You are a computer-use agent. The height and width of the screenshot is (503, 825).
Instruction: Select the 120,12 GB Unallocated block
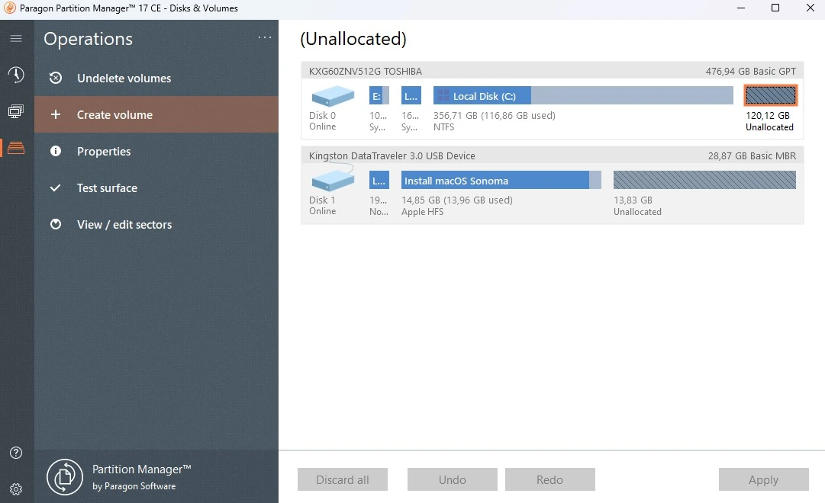point(770,96)
